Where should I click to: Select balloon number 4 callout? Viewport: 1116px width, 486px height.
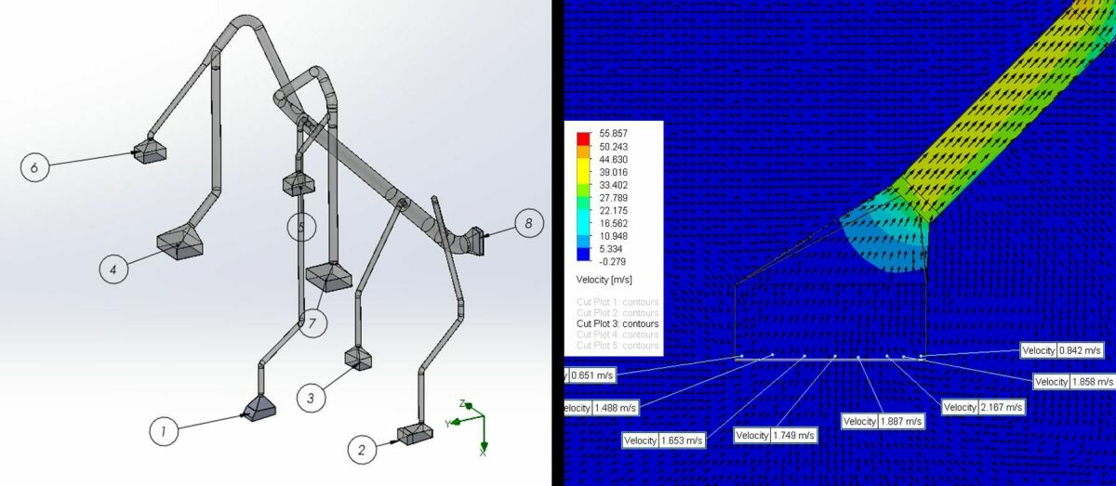click(x=113, y=269)
